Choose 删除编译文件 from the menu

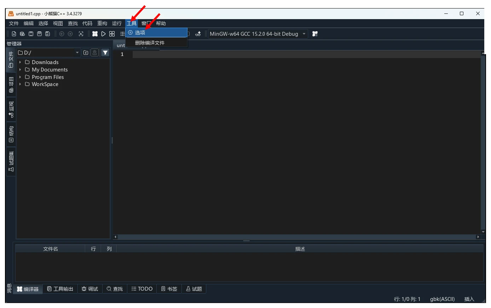click(156, 43)
